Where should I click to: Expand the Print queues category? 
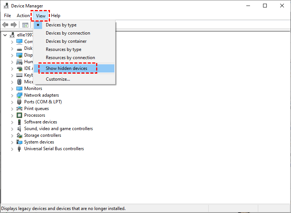tap(12, 109)
